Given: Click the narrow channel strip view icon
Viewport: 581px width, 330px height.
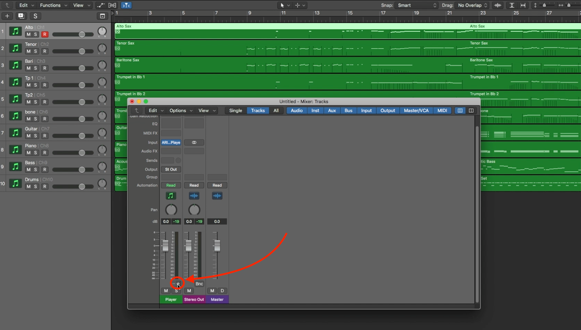Looking at the screenshot, I should click(460, 110).
